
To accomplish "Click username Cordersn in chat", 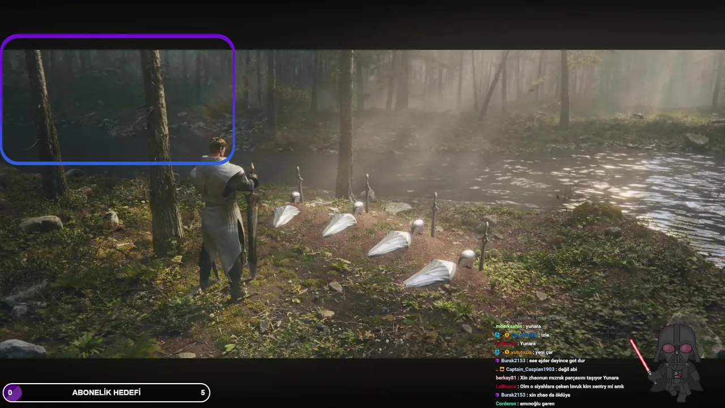I will pyautogui.click(x=506, y=403).
